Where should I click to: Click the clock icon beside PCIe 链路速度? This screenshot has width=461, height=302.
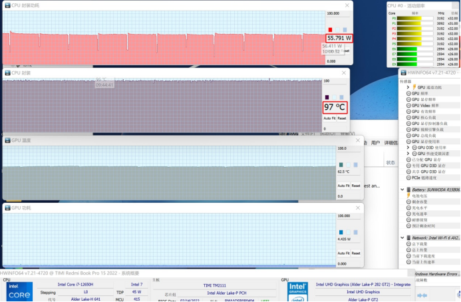pos(408,178)
